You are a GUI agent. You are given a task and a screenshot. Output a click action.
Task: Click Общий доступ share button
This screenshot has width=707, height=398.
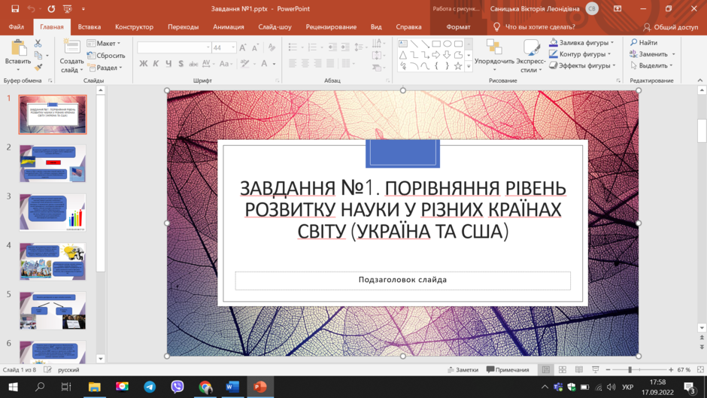(670, 27)
